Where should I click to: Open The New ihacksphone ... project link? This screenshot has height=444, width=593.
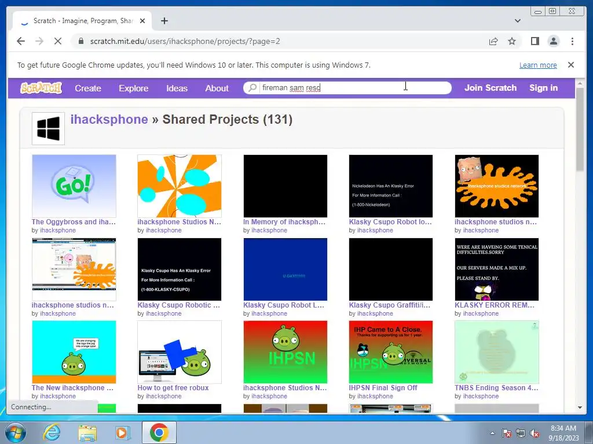72,388
